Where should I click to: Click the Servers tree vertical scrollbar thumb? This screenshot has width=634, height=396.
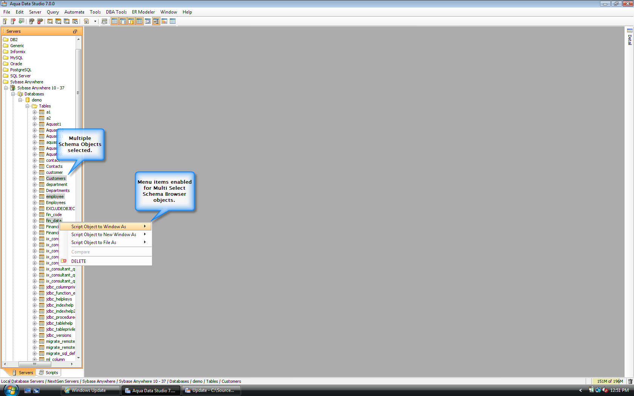pos(78,92)
